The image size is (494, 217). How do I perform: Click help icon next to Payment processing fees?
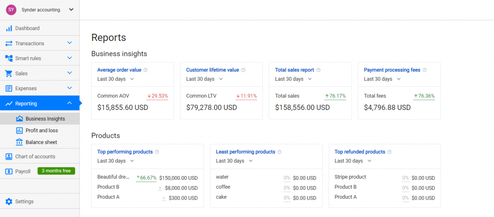[425, 70]
